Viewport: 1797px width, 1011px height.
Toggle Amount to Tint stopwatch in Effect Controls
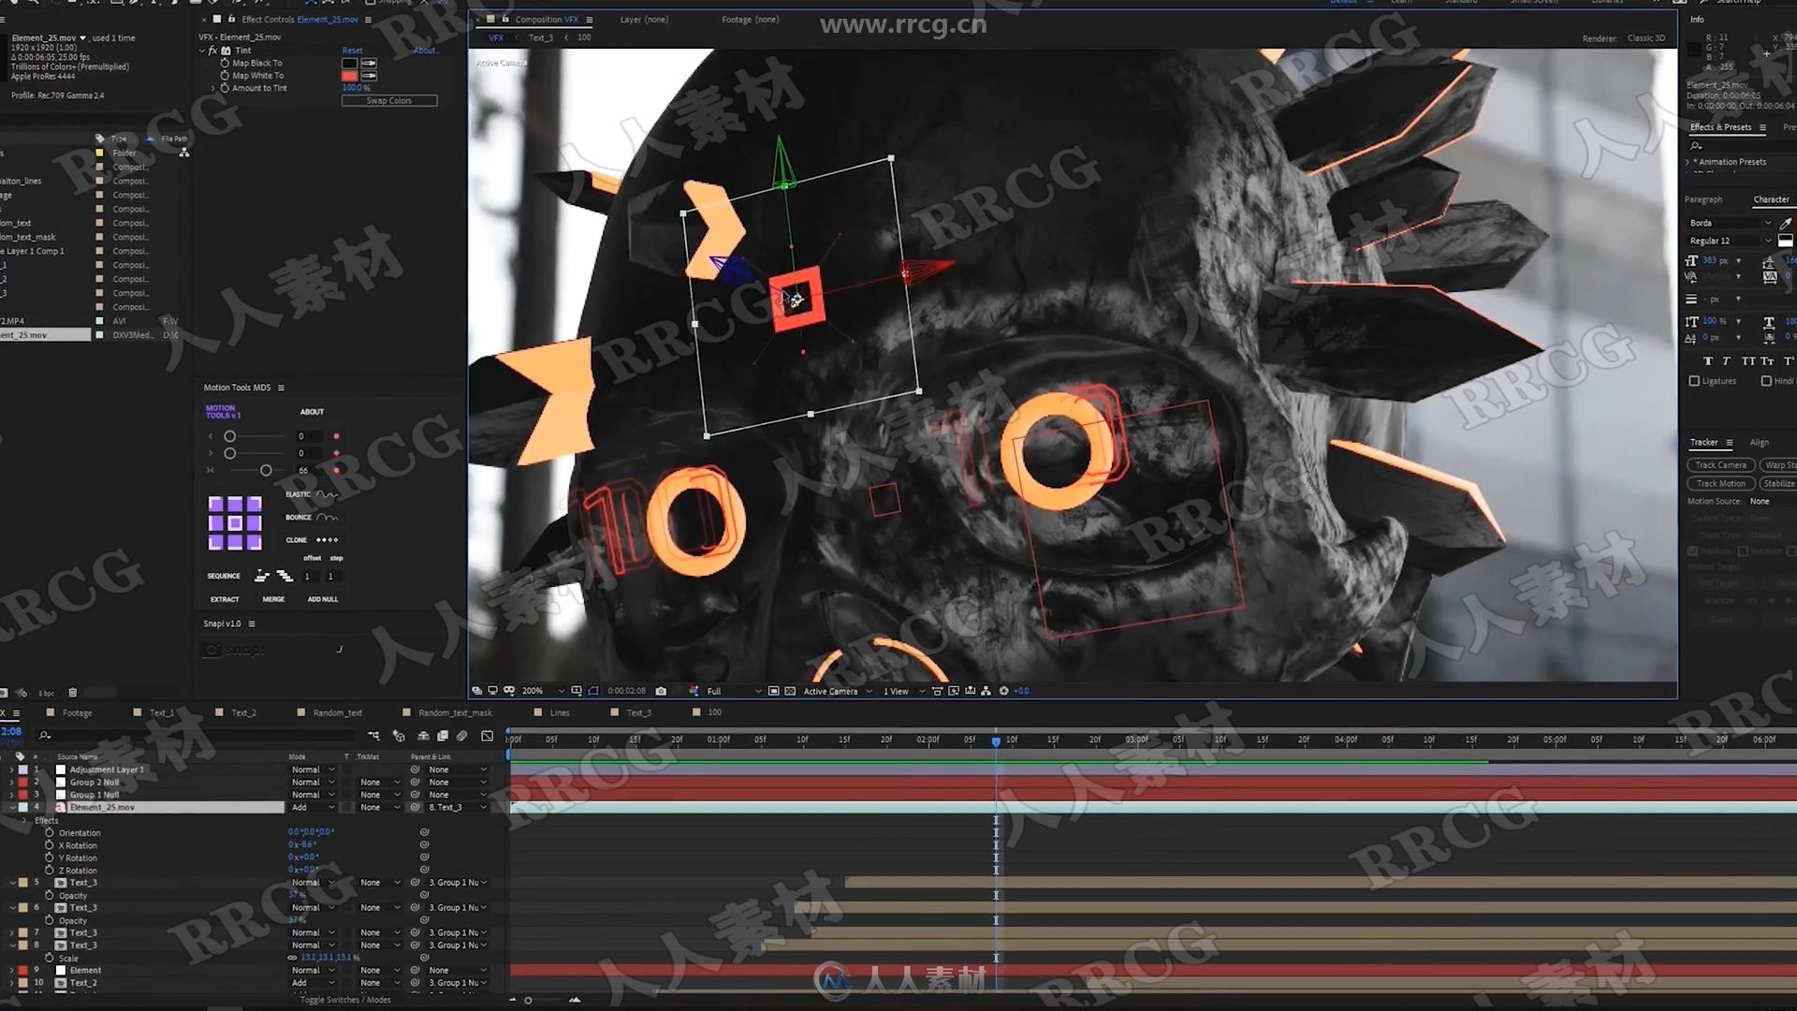pyautogui.click(x=225, y=88)
